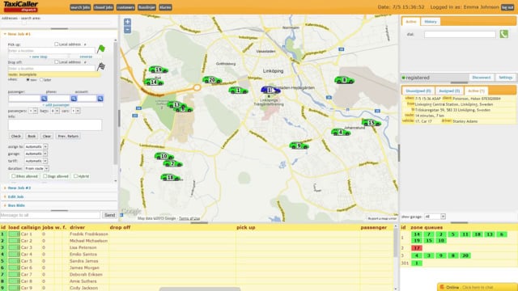Viewport: 518px width, 291px height.
Task: Open the bags count dropdown
Action: [55, 111]
